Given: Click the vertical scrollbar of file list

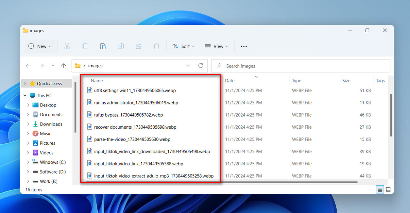Looking at the screenshot, I should click(391, 115).
